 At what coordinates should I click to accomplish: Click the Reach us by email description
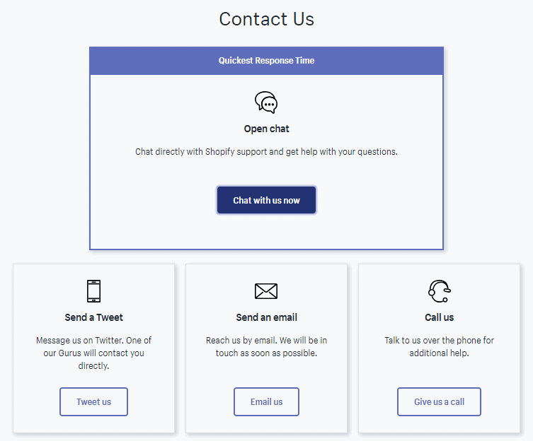pyautogui.click(x=266, y=346)
